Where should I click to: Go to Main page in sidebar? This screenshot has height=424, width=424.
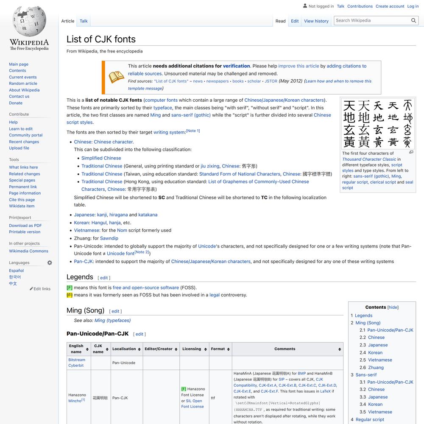pos(19,64)
